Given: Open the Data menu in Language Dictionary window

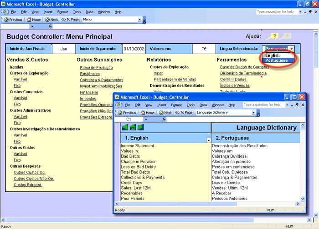Looking at the screenshot, I should [203, 105].
